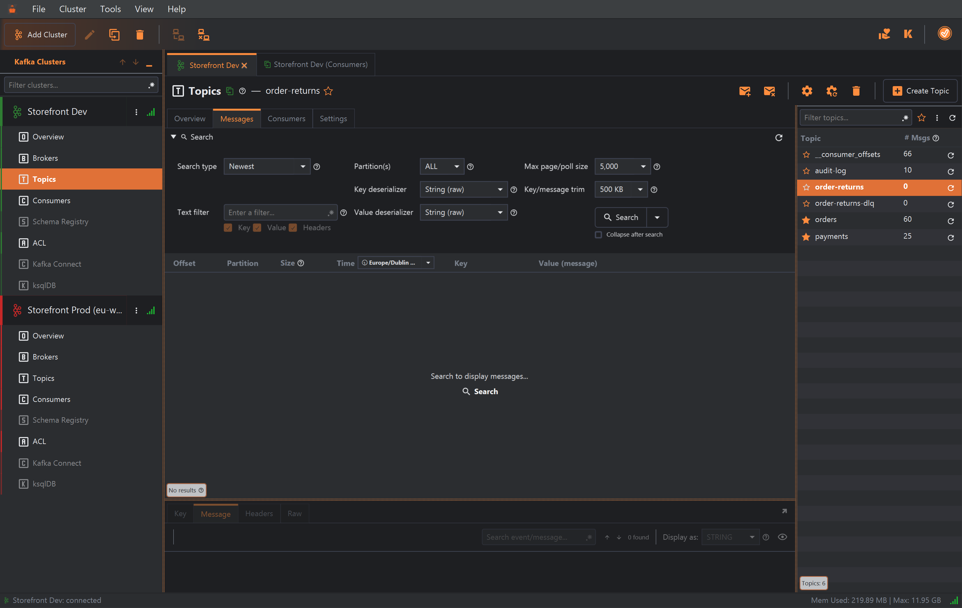
Task: Toggle the Headers filter checkbox
Action: (x=293, y=228)
